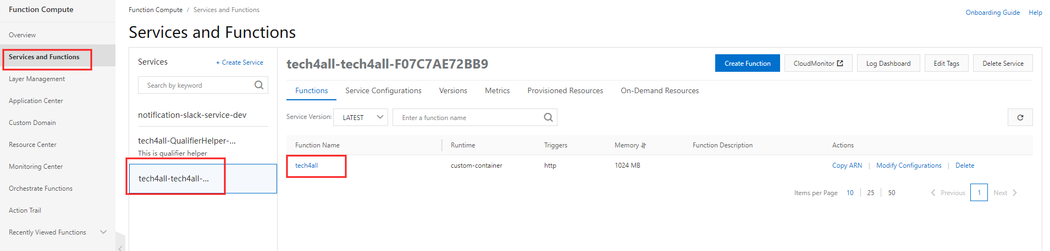Open Action Trail in the sidebar
Image resolution: width=1050 pixels, height=251 pixels.
25,210
